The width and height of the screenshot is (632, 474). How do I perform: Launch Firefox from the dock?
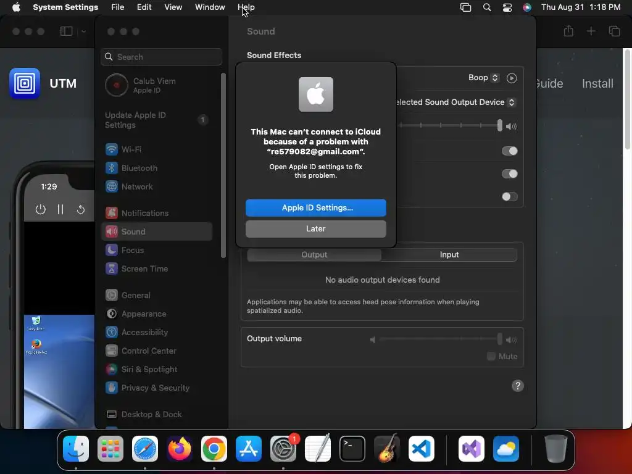pyautogui.click(x=180, y=449)
